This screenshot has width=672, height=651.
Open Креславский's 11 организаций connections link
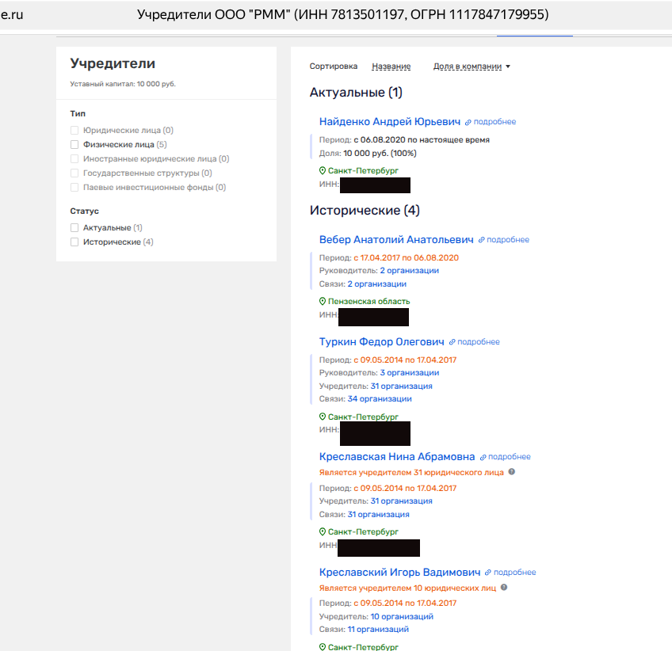pyautogui.click(x=378, y=630)
